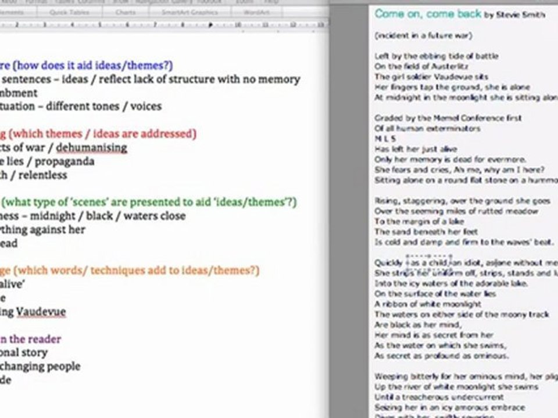Click the line 'A ribbon of white moonlight'
Image resolution: width=558 pixels, height=418 pixels.
428,304
